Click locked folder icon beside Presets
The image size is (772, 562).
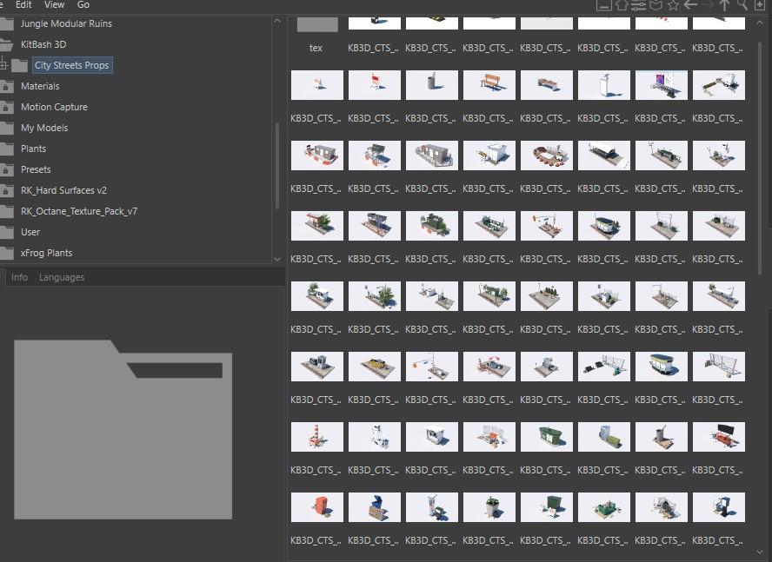pos(6,169)
